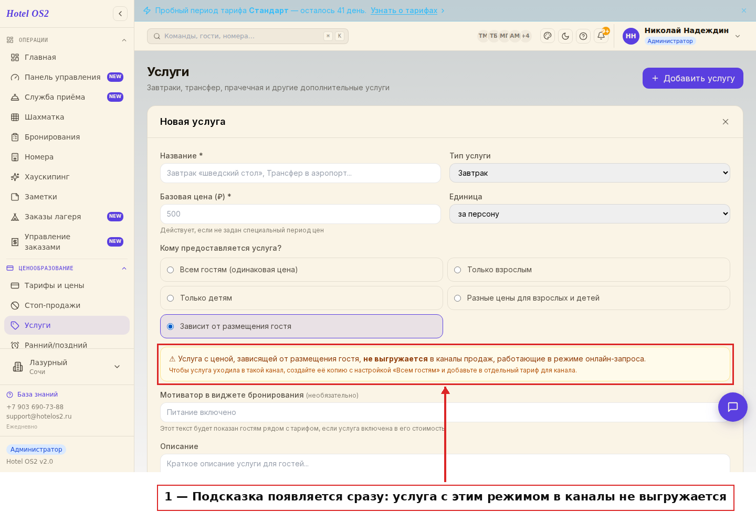The height and width of the screenshot is (523, 756).
Task: Click the База знаний help icon
Action: click(9, 394)
